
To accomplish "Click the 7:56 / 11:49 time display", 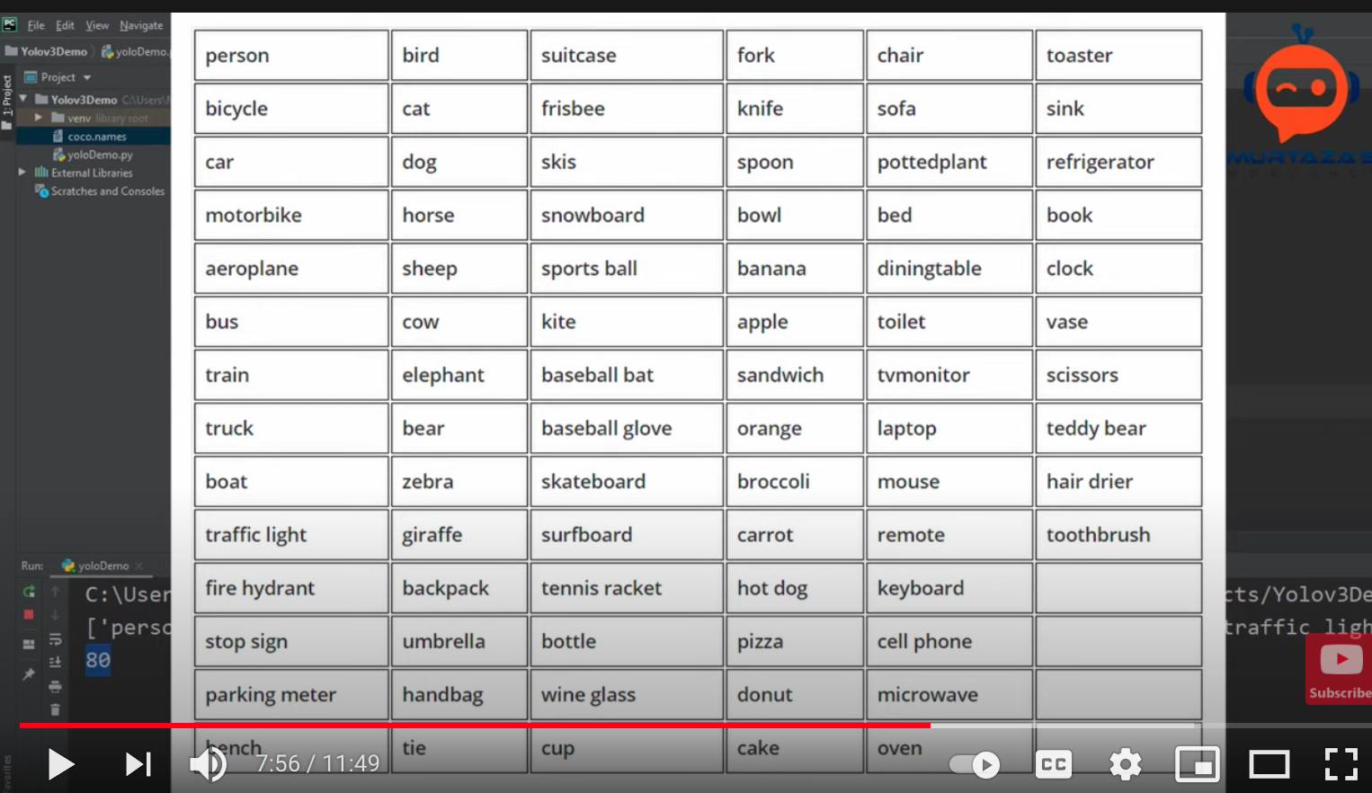I will 317,763.
